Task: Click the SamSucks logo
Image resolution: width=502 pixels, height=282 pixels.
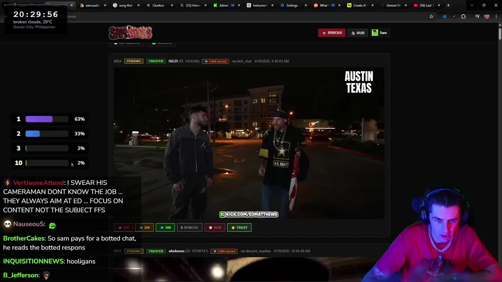Action: click(130, 33)
